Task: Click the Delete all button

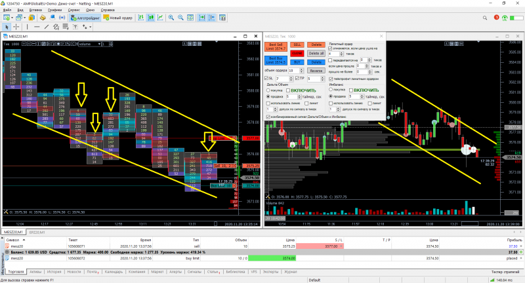Action: pos(316,53)
